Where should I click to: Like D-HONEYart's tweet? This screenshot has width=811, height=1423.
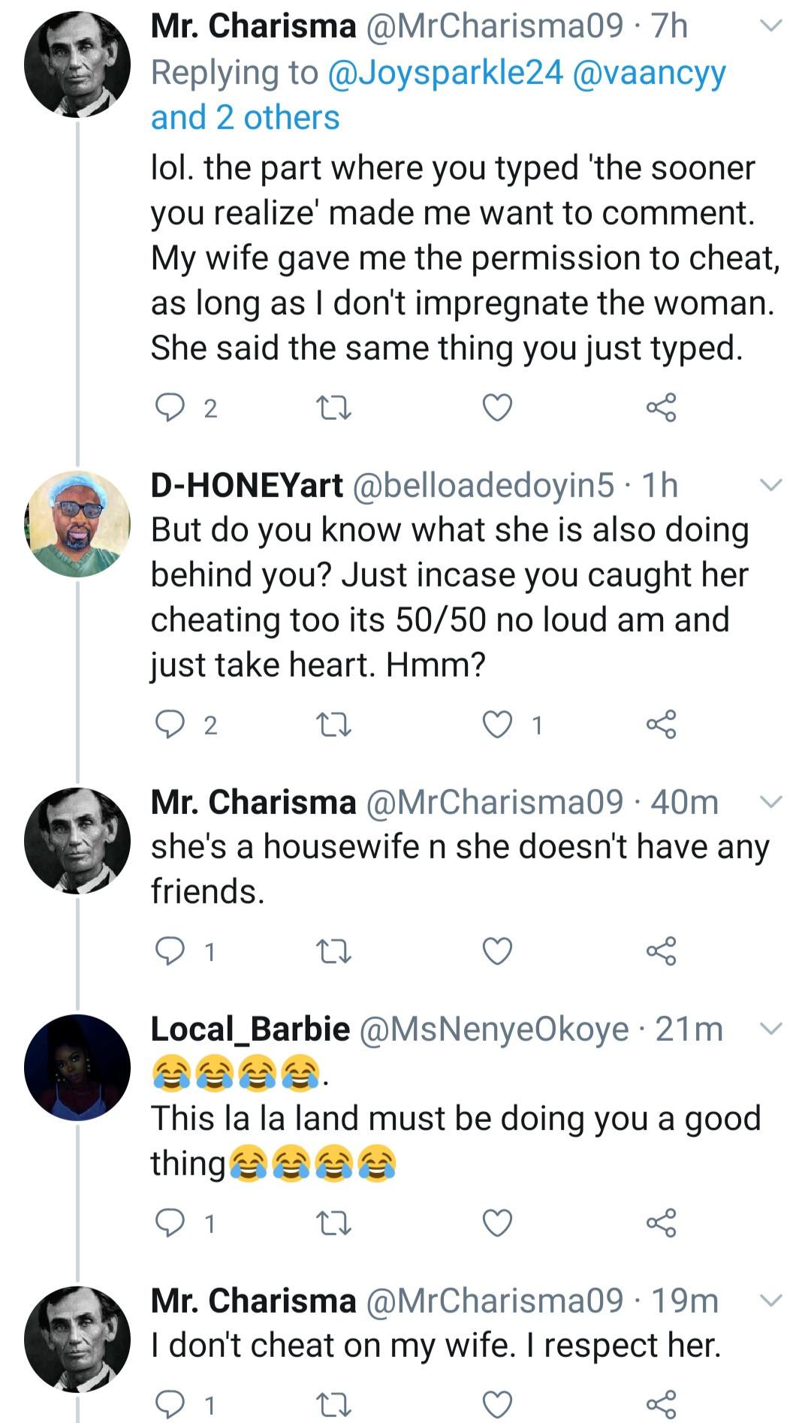[497, 725]
